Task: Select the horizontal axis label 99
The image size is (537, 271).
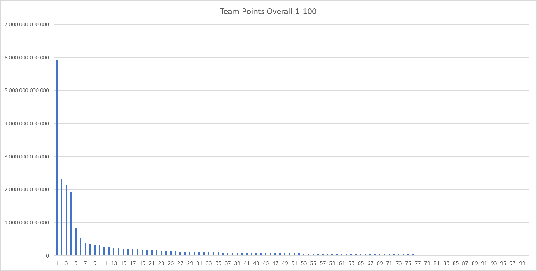Action: [x=522, y=263]
